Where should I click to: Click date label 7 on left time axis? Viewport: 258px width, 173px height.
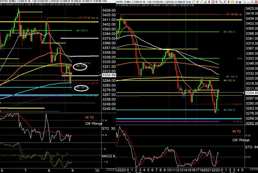[25, 171]
